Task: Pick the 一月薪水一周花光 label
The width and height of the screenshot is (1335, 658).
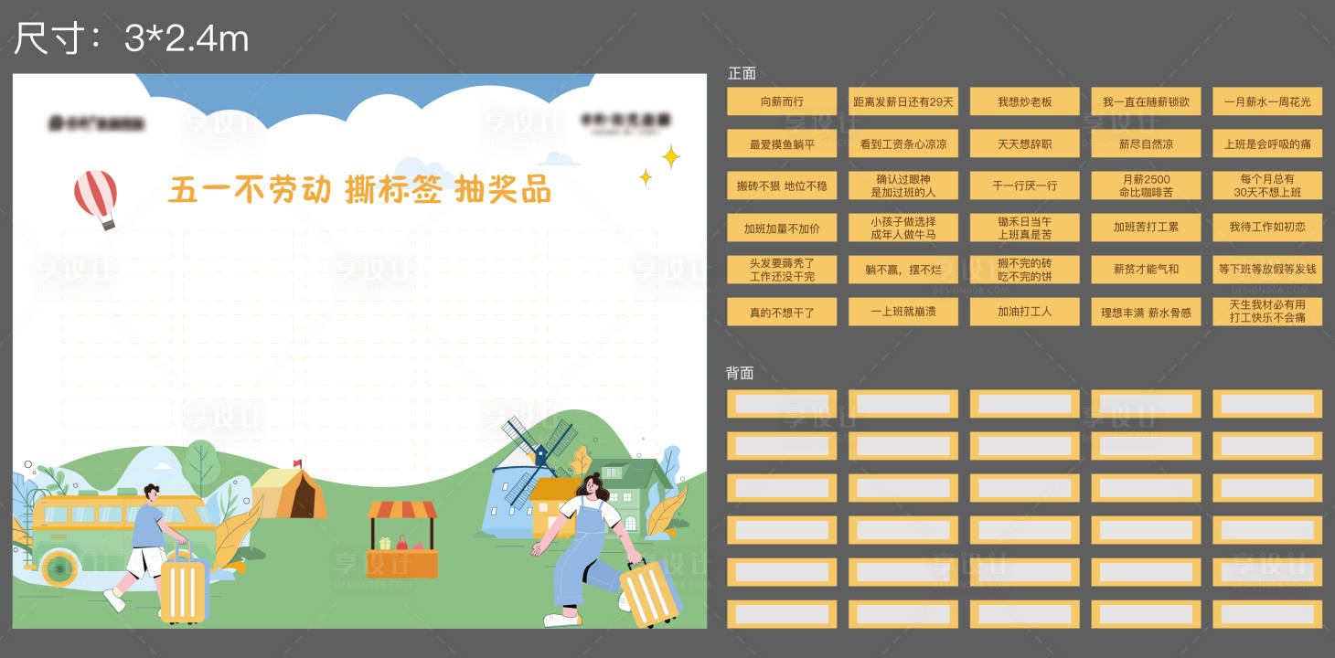Action: (x=1267, y=101)
